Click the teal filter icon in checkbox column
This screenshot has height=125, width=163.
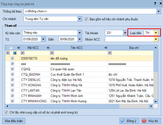tap(15, 53)
